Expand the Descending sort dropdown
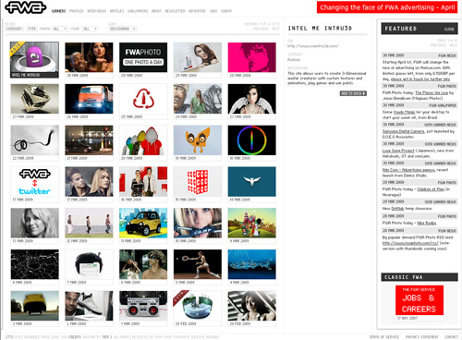 click(x=123, y=29)
